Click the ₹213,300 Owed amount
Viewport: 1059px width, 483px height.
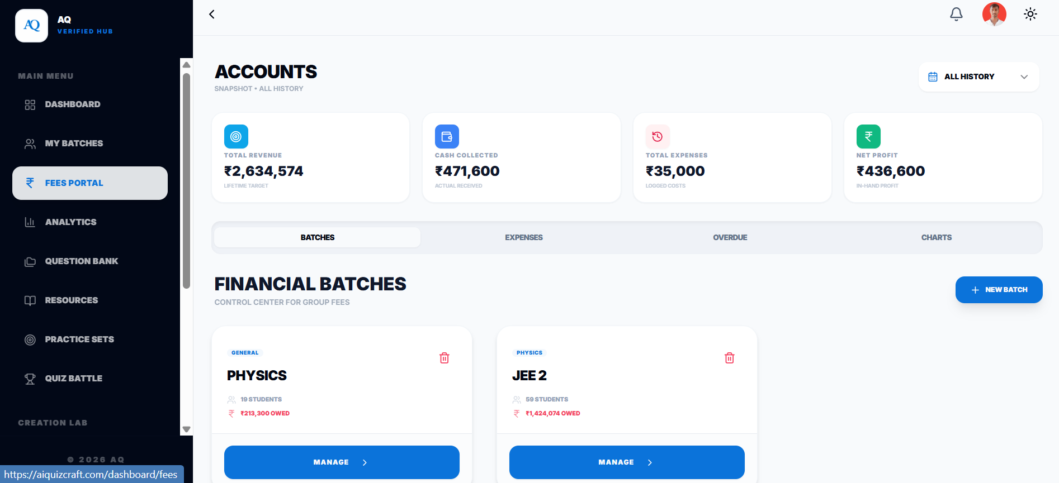coord(265,413)
